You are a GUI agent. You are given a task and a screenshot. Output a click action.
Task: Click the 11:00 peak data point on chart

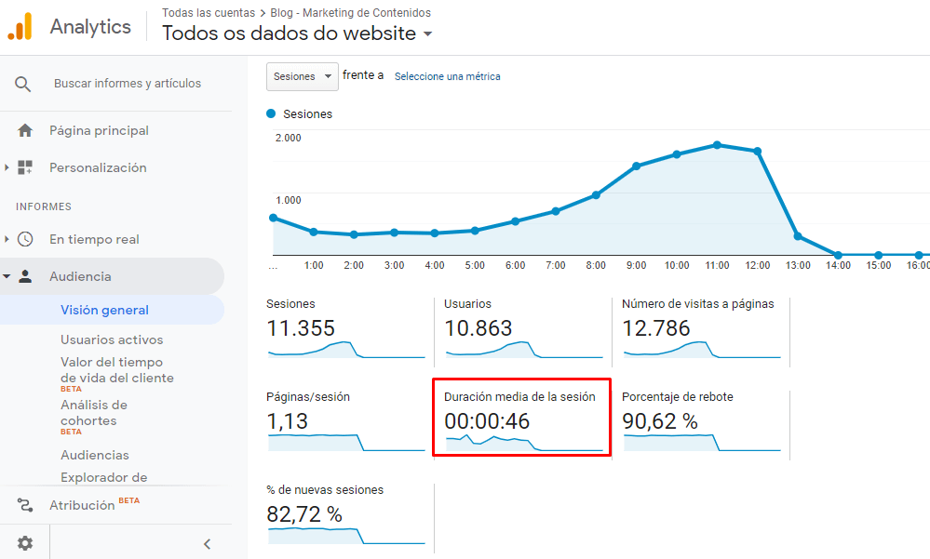[717, 145]
